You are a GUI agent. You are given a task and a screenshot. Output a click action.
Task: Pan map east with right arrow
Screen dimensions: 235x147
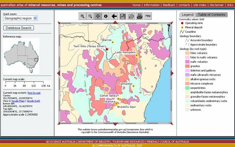[x=172, y=73]
